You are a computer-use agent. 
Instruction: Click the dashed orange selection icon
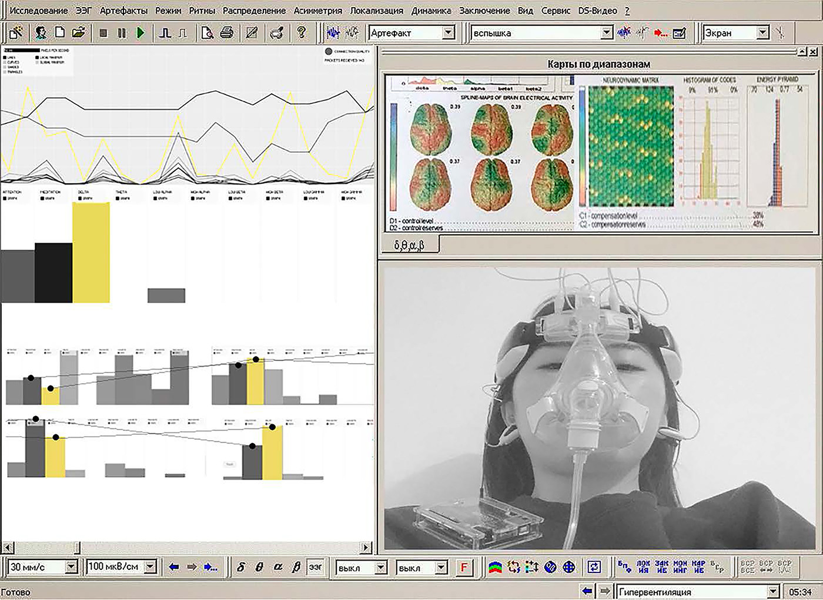click(514, 567)
